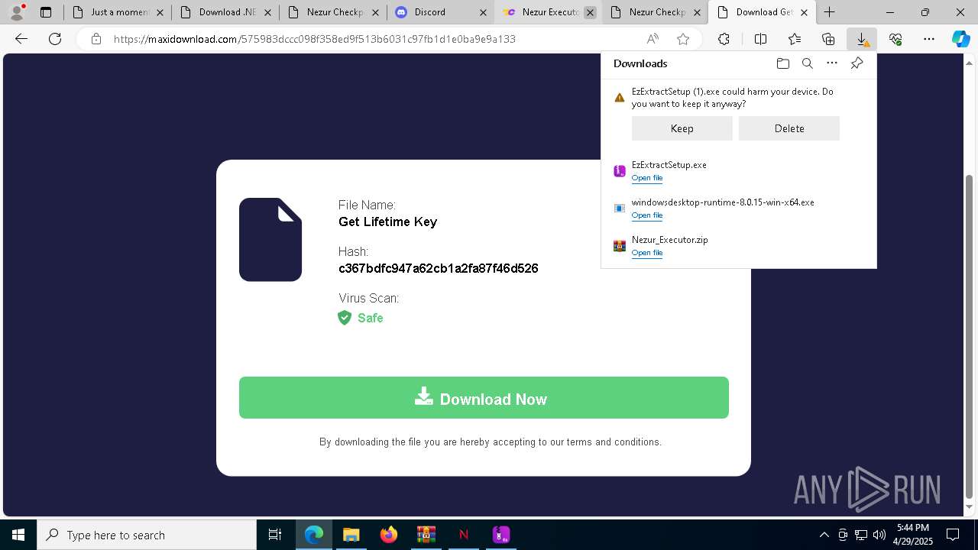Click the warning triangle icon
Image resolution: width=978 pixels, height=550 pixels.
(620, 98)
